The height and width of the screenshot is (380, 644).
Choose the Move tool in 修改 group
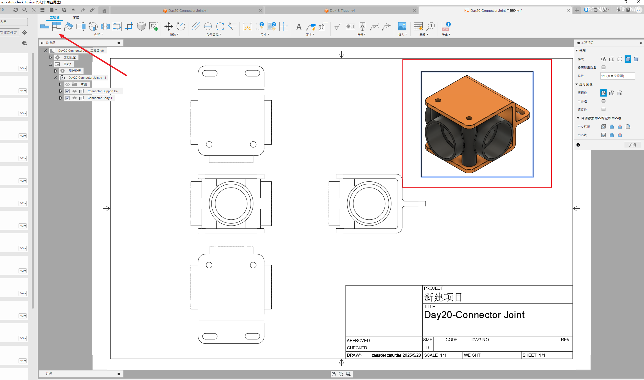pyautogui.click(x=168, y=26)
